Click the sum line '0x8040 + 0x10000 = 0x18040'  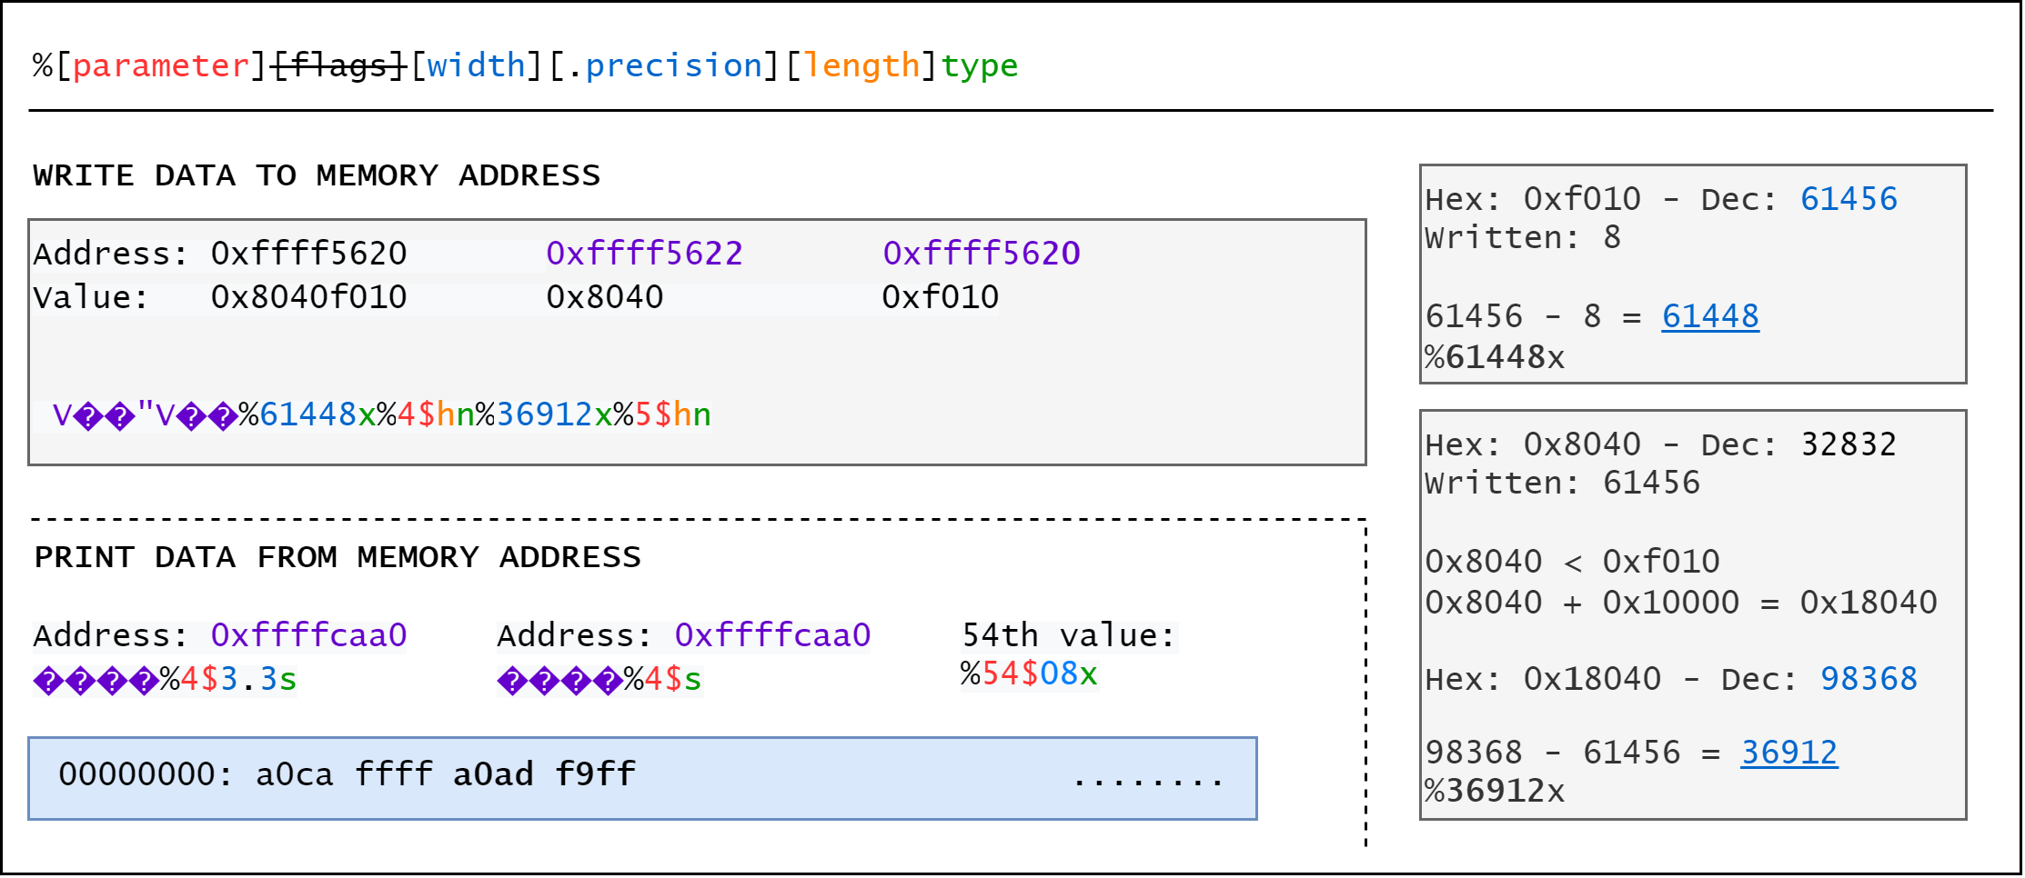(x=1681, y=603)
